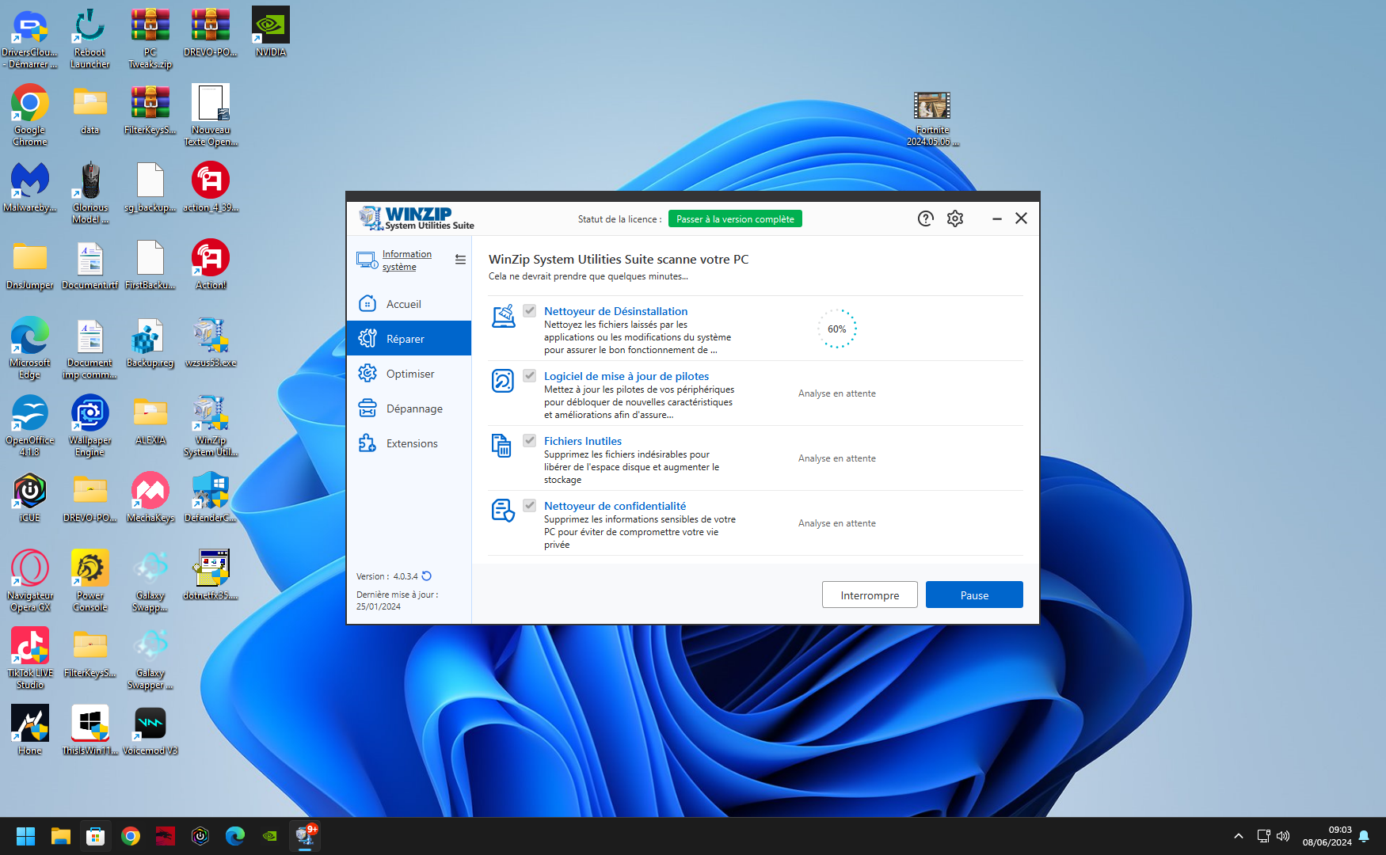Open the WinZip help question mark icon
Screen dimensions: 1386x855
pyautogui.click(x=925, y=218)
